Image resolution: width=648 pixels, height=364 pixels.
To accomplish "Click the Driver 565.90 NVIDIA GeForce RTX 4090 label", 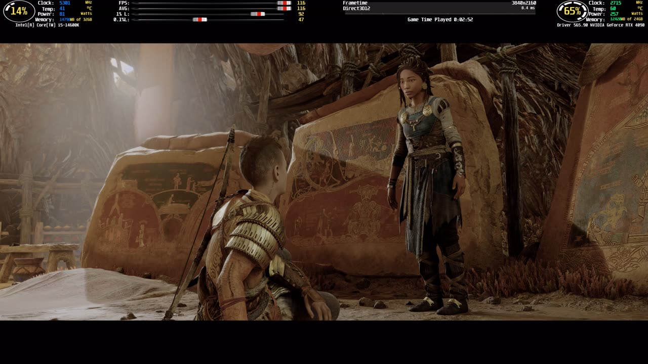I will [x=601, y=25].
